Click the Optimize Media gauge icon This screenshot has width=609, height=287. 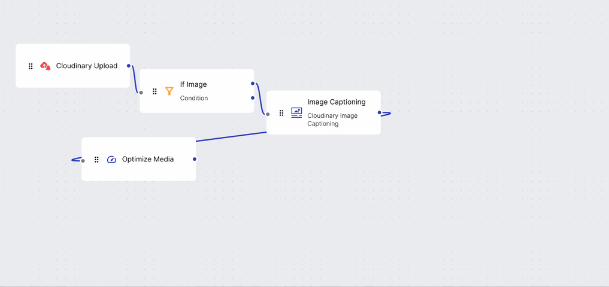(x=111, y=160)
